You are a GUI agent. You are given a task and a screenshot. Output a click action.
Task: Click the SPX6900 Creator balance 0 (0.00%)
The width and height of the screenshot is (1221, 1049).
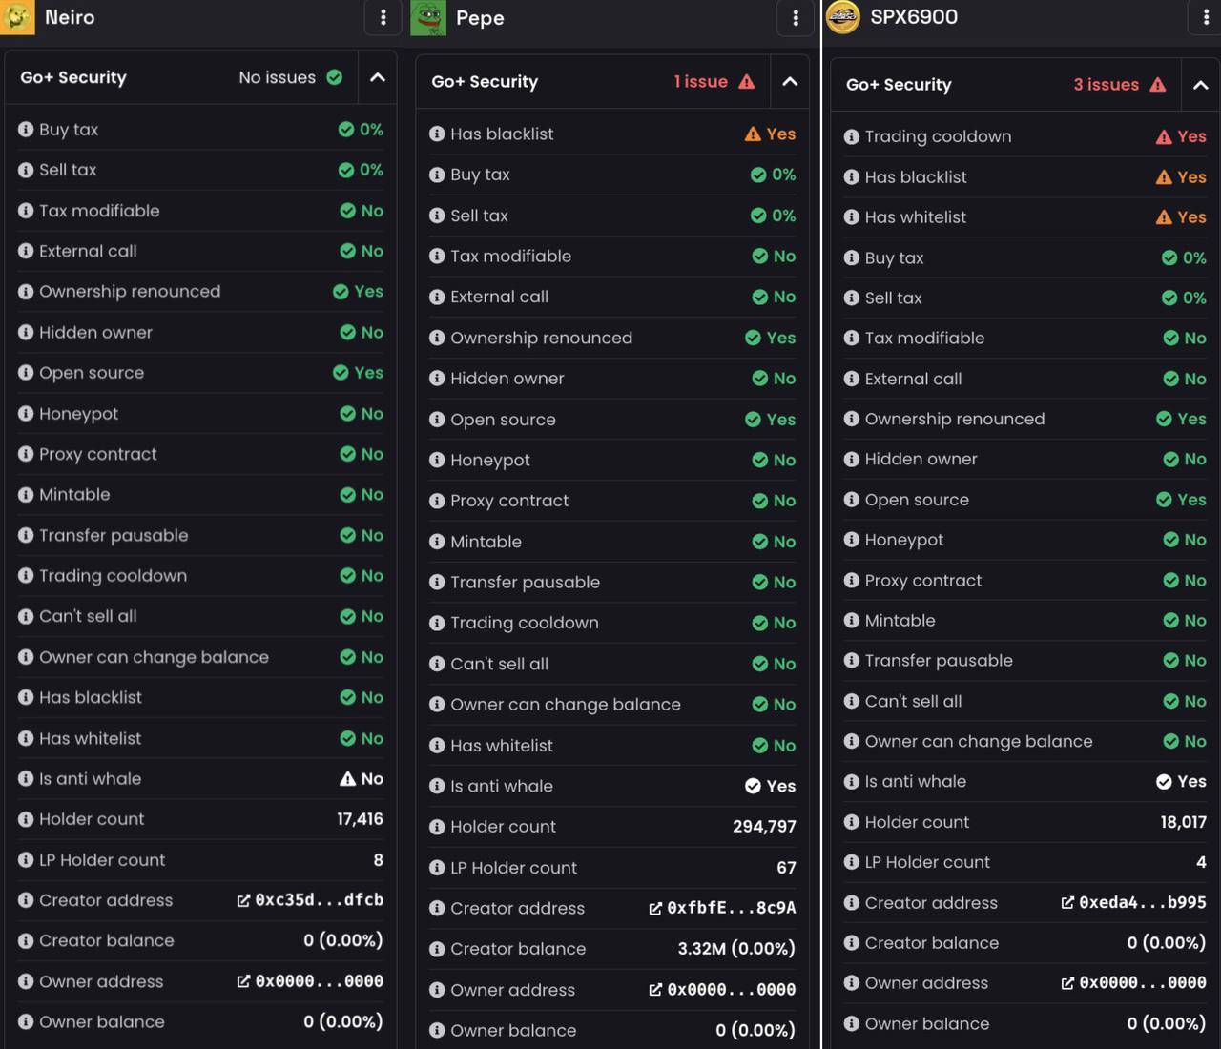(x=1167, y=942)
